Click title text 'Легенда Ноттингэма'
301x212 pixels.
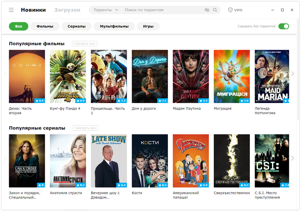click(265, 111)
